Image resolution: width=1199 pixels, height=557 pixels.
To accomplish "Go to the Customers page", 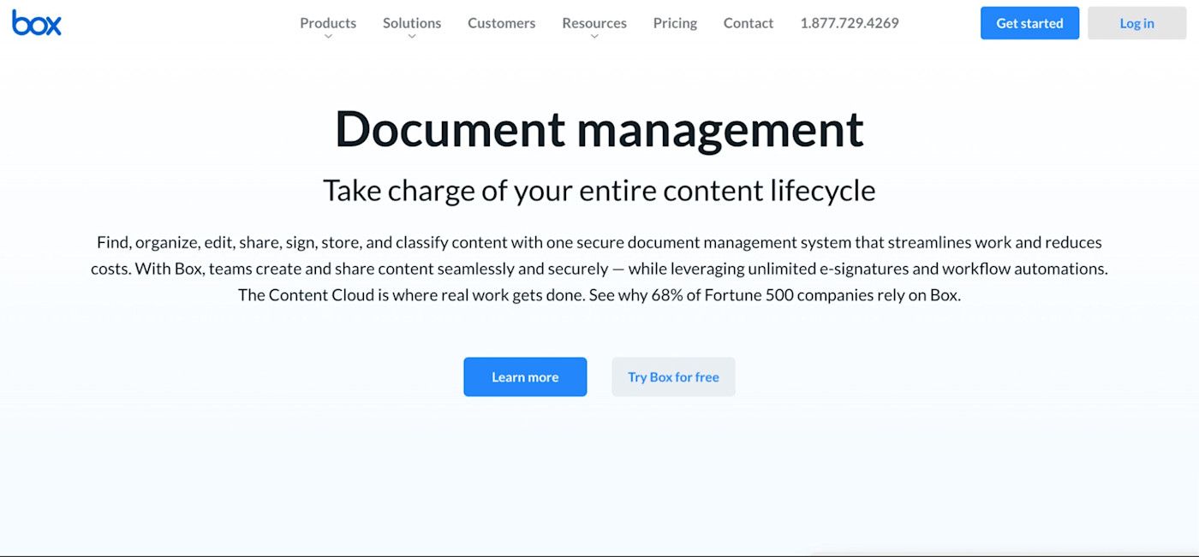I will [x=502, y=23].
